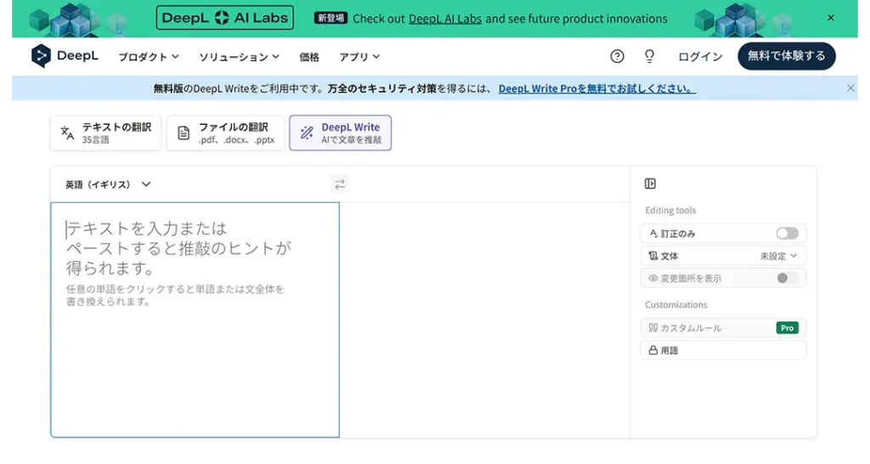Click the 無料で体験する button
Viewport: 870px width, 464px height.
(x=786, y=56)
